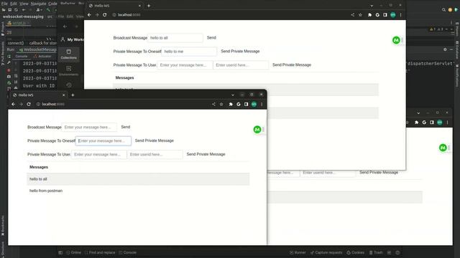
Task: Select 'hello from postman' message row
Action: 138,191
